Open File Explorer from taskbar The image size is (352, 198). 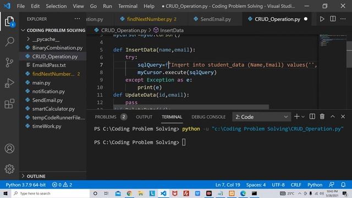click(x=141, y=194)
